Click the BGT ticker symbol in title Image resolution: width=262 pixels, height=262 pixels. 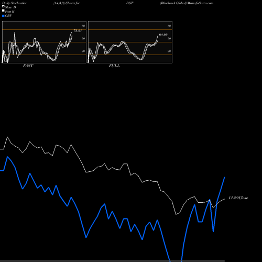(x=129, y=3)
